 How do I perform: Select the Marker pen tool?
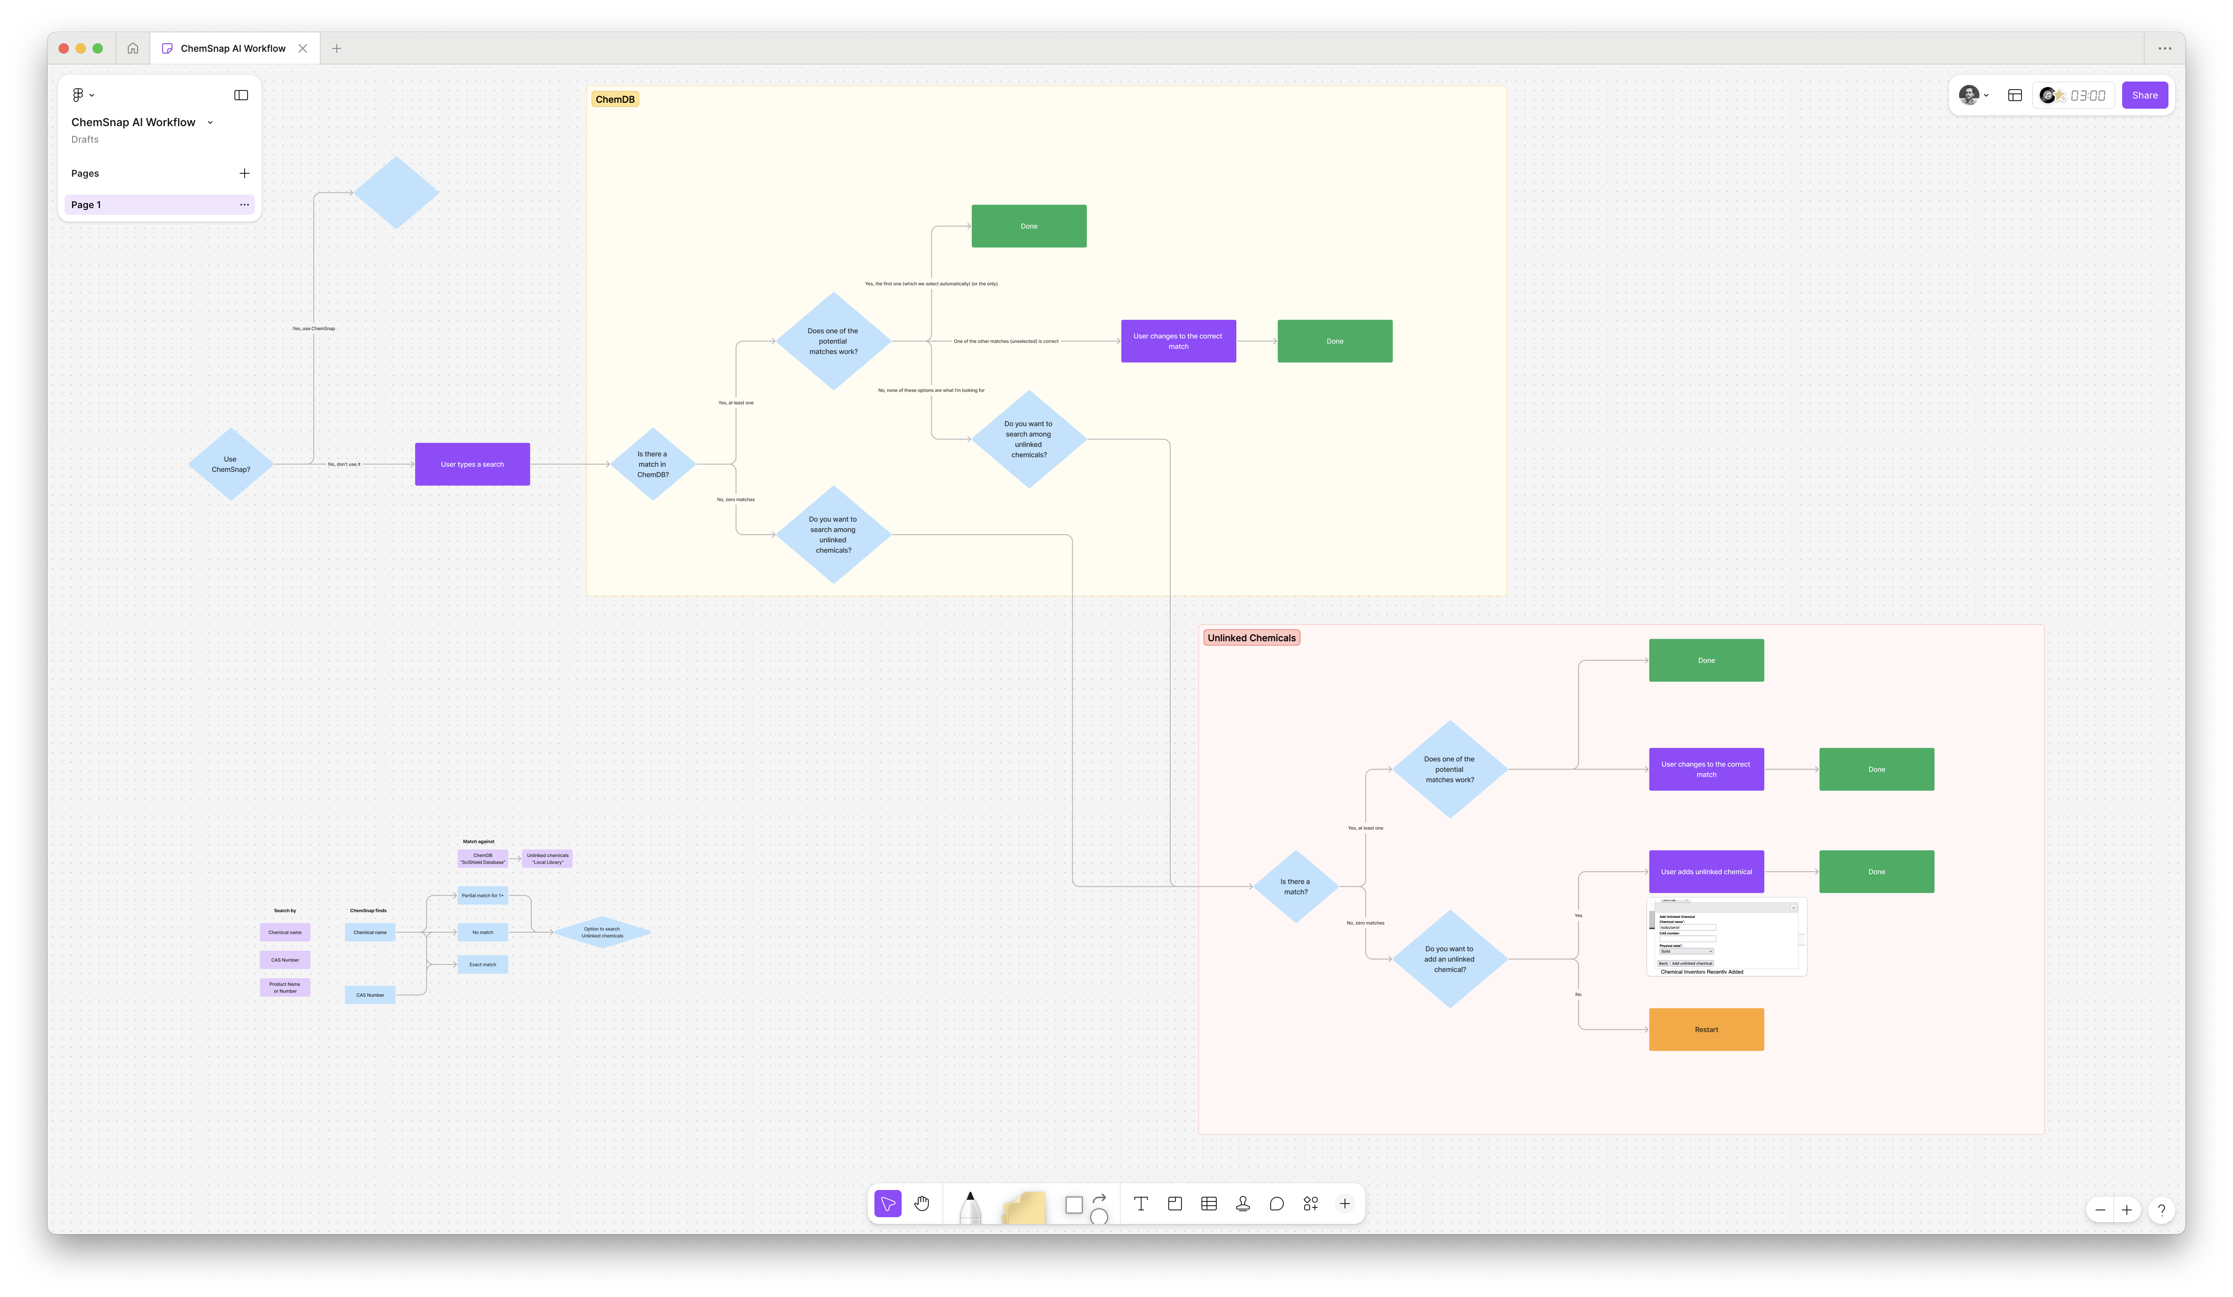point(970,1207)
